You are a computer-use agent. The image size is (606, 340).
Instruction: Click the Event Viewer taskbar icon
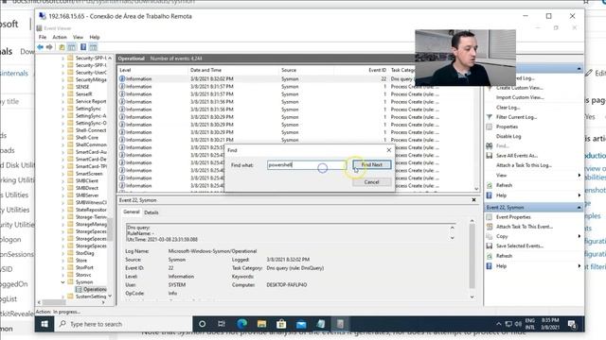click(341, 324)
